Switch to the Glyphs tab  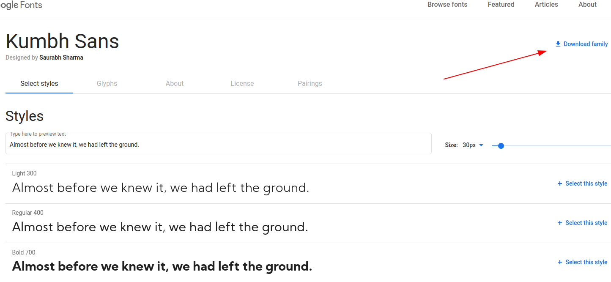(107, 83)
